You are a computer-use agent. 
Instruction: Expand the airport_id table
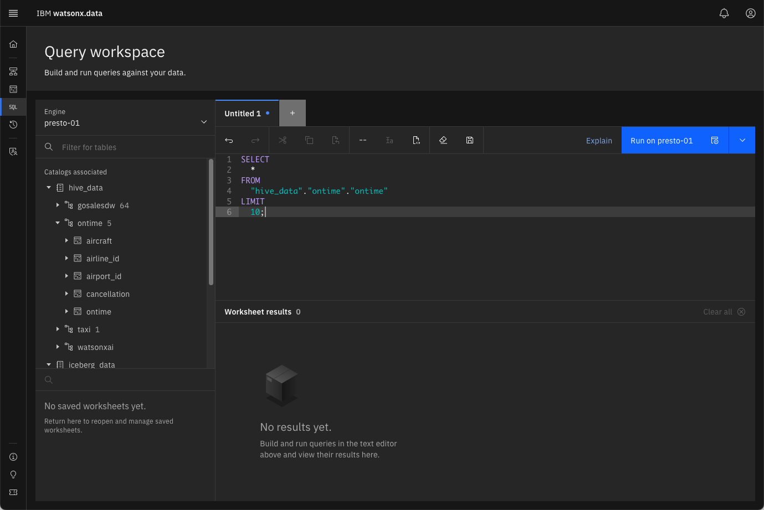click(66, 276)
